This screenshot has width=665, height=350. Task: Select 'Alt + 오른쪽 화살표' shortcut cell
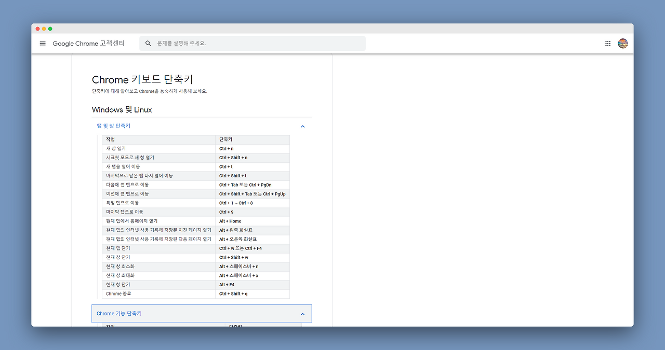[x=252, y=239]
